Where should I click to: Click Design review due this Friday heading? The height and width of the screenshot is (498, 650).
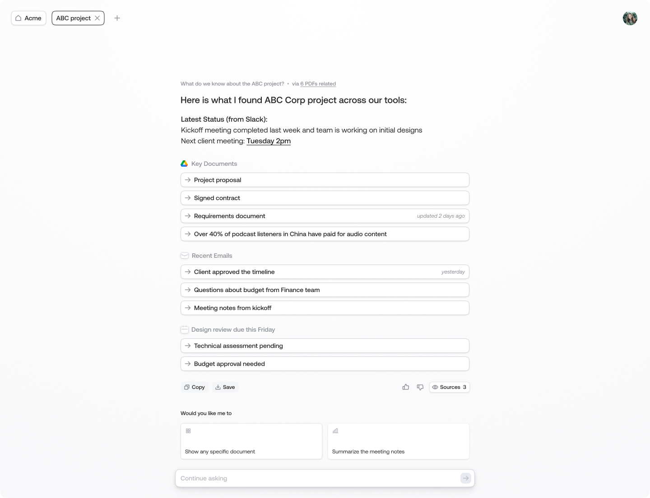[x=233, y=329]
